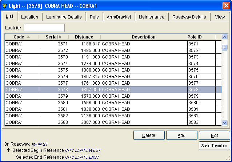Click Pole ID cell 3577

pos(201,83)
